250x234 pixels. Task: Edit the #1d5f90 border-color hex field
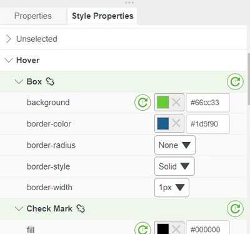(208, 124)
